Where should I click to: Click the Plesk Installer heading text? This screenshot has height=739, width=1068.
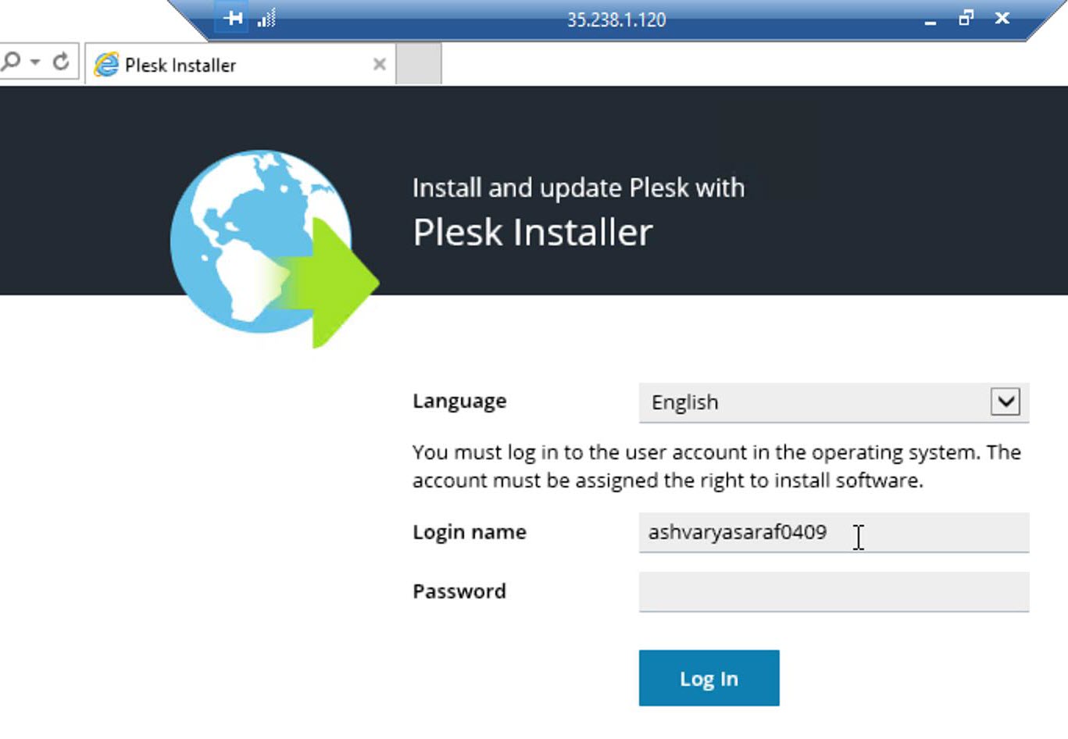coord(533,232)
